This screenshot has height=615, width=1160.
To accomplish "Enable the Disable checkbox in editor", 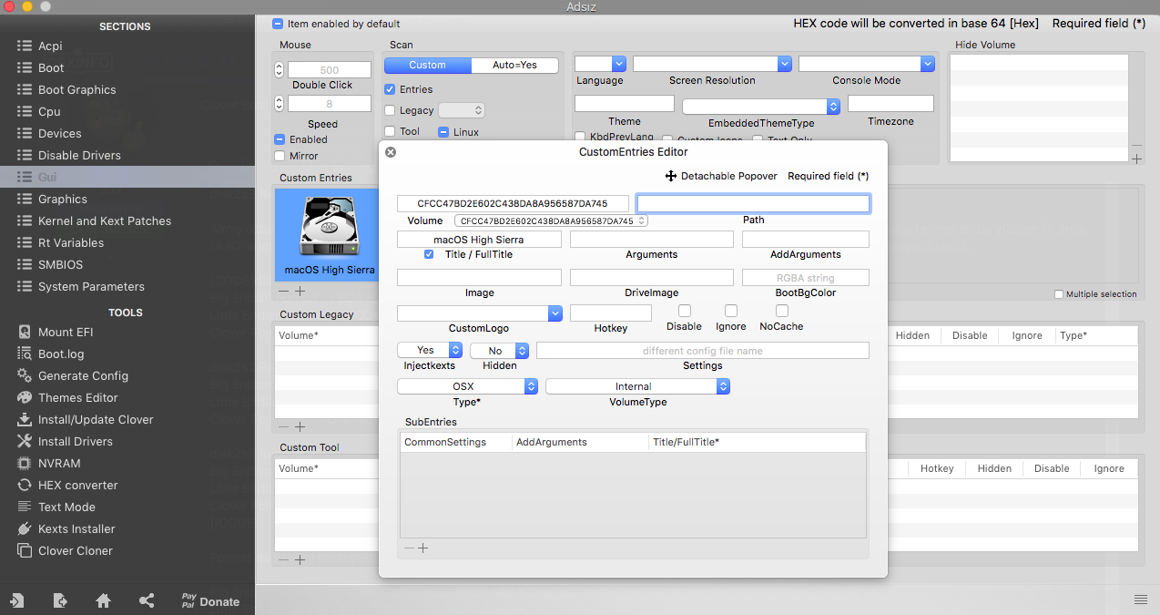I will pyautogui.click(x=685, y=312).
